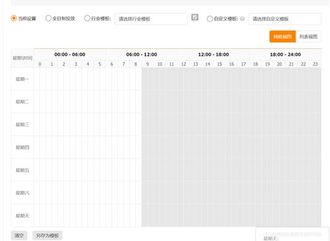Click hour 8 column header
Screen dimensions: 330x241
point(136,64)
